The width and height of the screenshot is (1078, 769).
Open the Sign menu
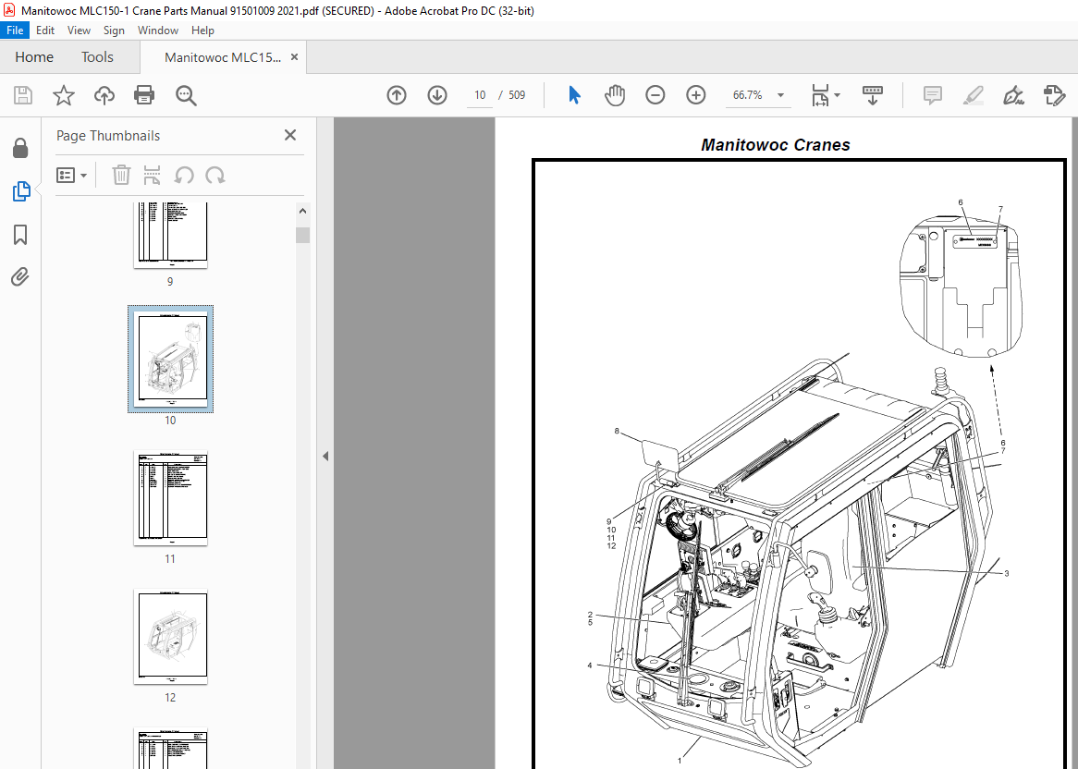pos(114,31)
